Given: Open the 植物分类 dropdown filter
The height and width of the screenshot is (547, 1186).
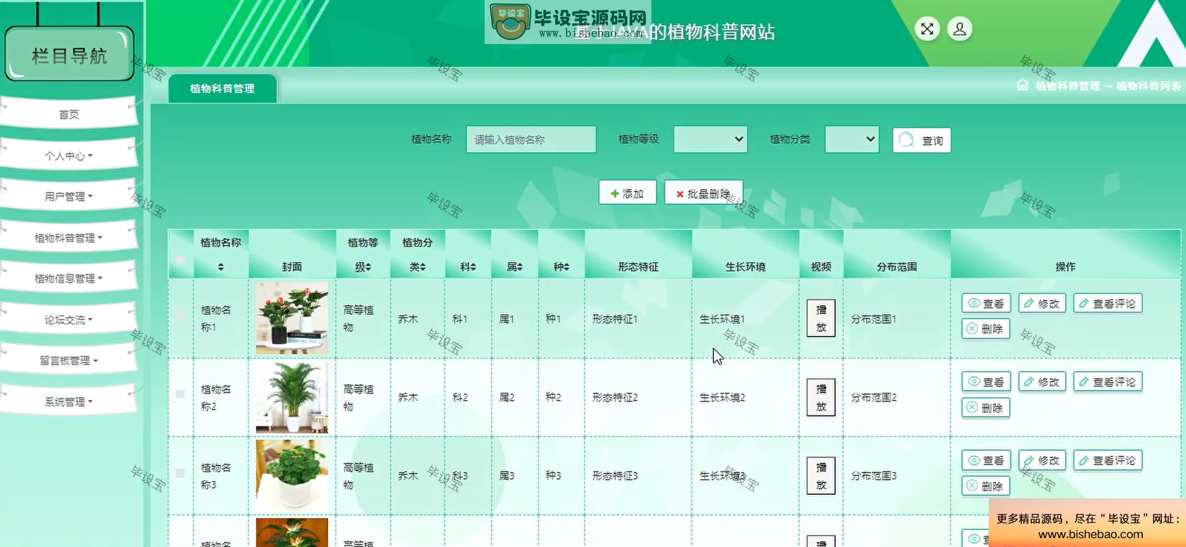Looking at the screenshot, I should (x=852, y=139).
